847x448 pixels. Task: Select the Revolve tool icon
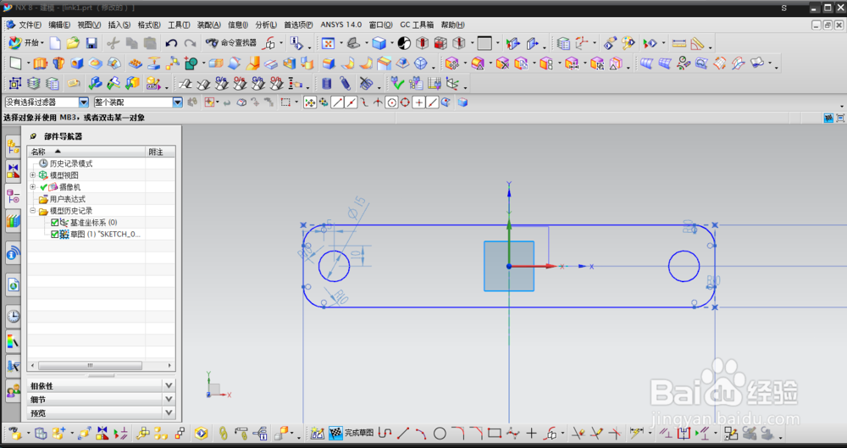[58, 64]
